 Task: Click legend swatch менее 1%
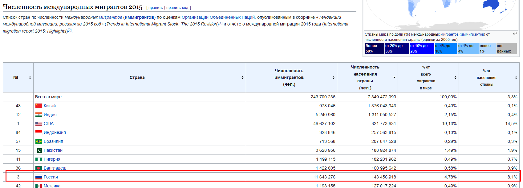[487, 49]
